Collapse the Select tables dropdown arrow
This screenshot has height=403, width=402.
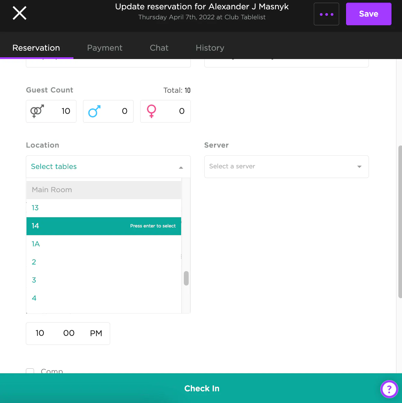click(x=181, y=167)
